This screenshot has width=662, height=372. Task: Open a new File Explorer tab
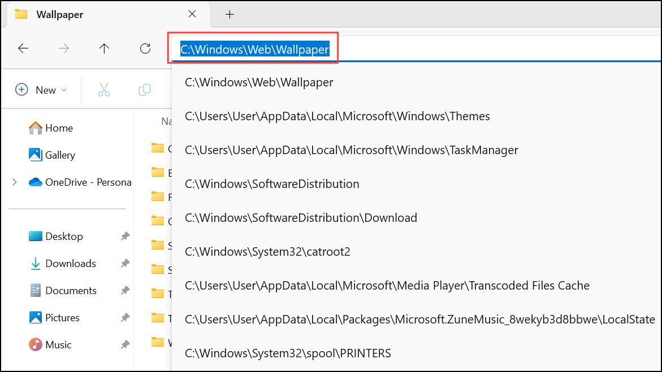point(230,15)
